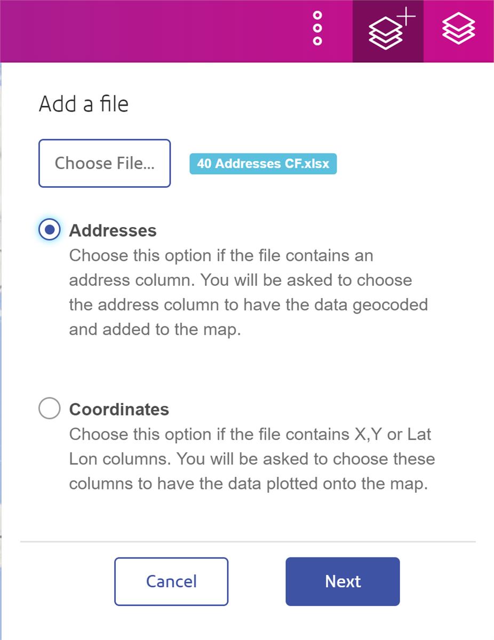Select the Addresses radio button
The width and height of the screenshot is (494, 640).
50,230
